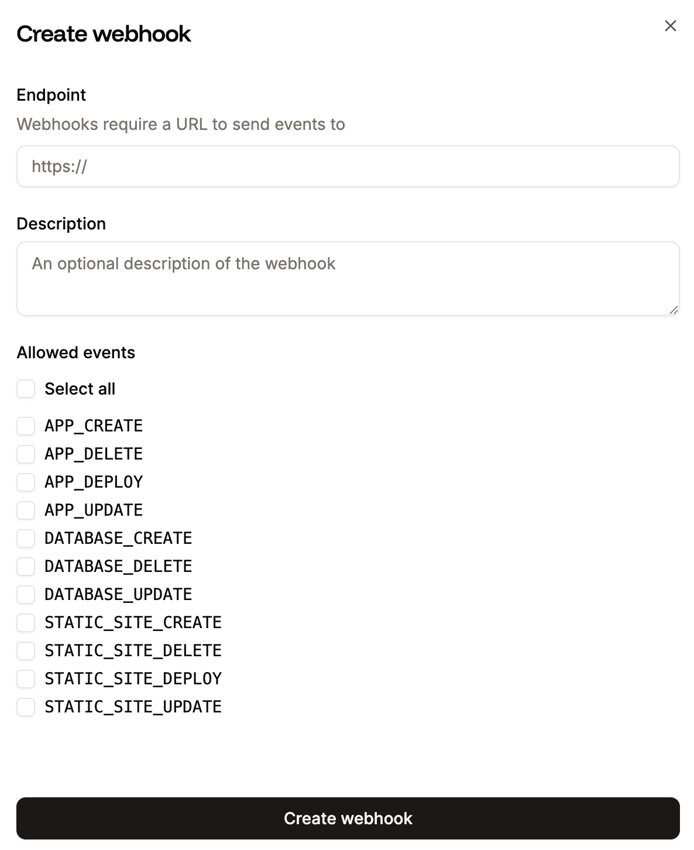Viewport: 694px width, 850px height.
Task: Enable the STATIC_SITE_CREATE event
Action: click(26, 622)
